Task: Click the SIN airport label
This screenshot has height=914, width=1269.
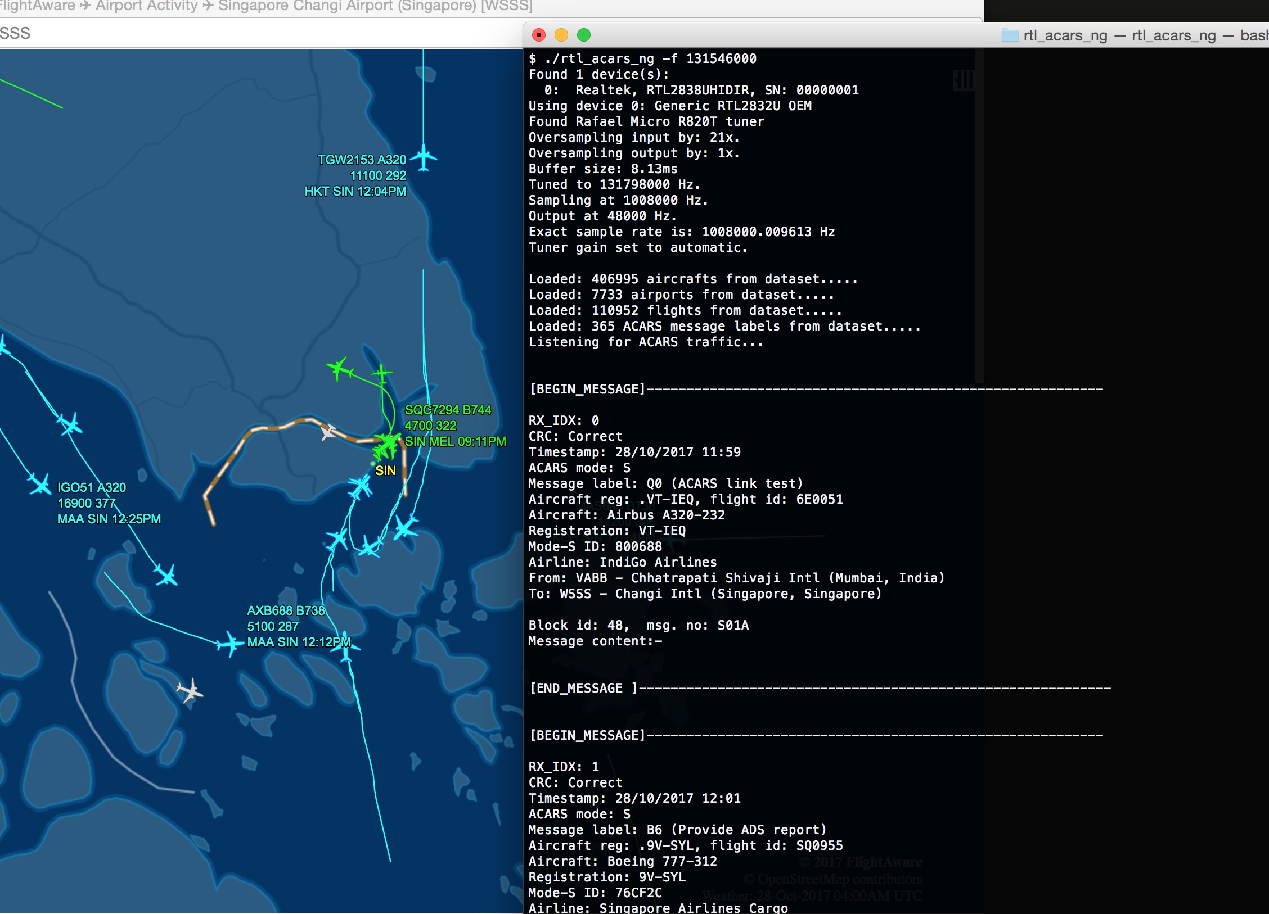Action: coord(385,470)
